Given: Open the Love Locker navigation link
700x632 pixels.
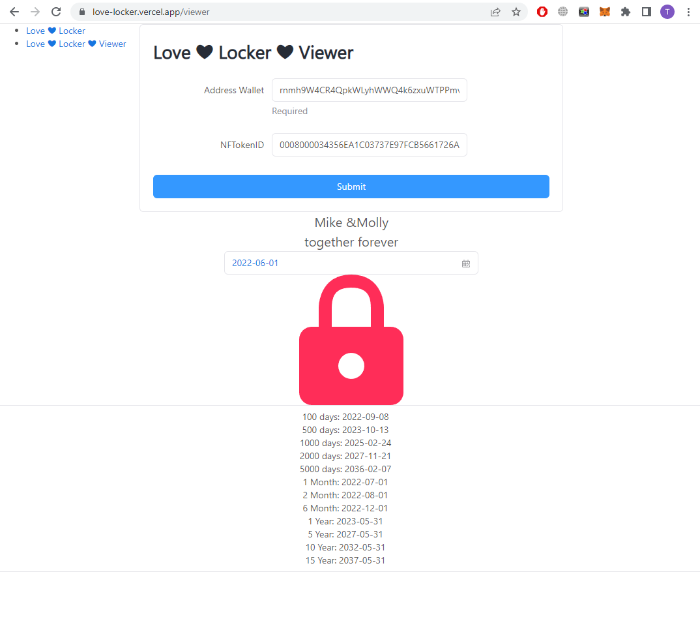Looking at the screenshot, I should [56, 31].
